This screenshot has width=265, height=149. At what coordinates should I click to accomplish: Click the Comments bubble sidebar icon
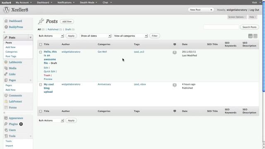[x=6, y=96]
